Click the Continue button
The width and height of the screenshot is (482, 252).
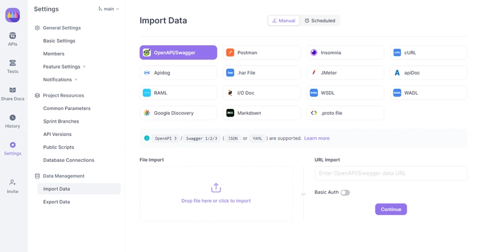click(x=391, y=209)
